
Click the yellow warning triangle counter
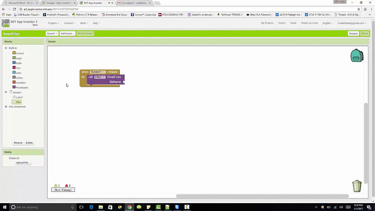(x=57, y=186)
